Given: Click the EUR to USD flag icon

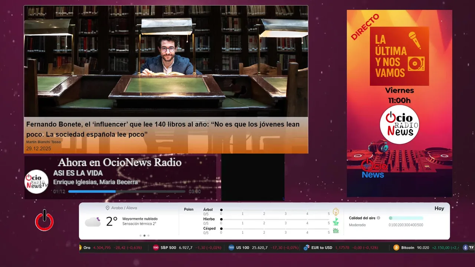Looking at the screenshot, I should coord(307,248).
